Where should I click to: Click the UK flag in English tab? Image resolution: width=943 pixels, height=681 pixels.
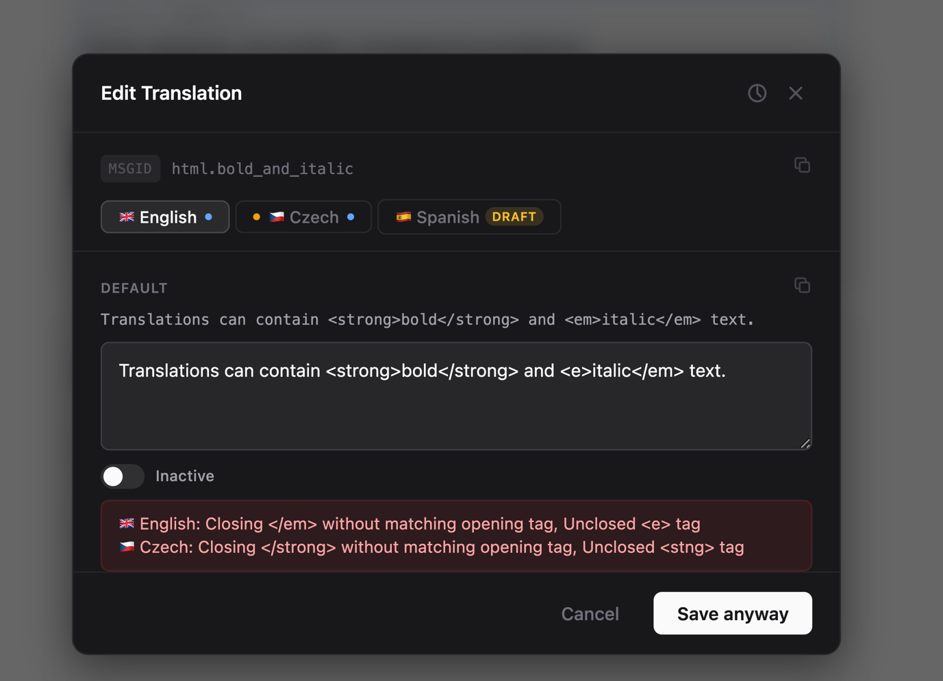(127, 217)
